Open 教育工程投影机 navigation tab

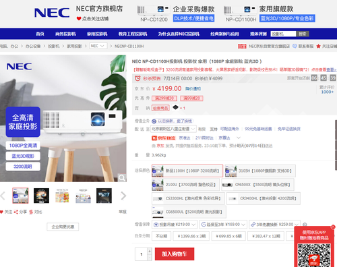133,34
